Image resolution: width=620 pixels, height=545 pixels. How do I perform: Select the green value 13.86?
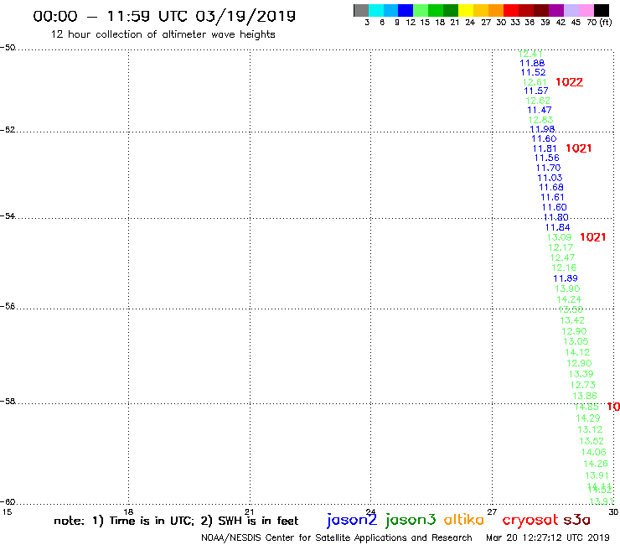click(x=585, y=397)
